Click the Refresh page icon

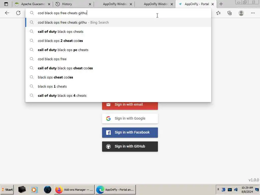click(x=18, y=13)
